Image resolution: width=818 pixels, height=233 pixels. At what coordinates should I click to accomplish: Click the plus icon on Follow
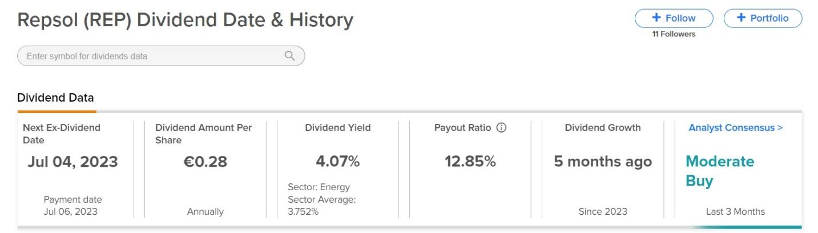tap(656, 18)
